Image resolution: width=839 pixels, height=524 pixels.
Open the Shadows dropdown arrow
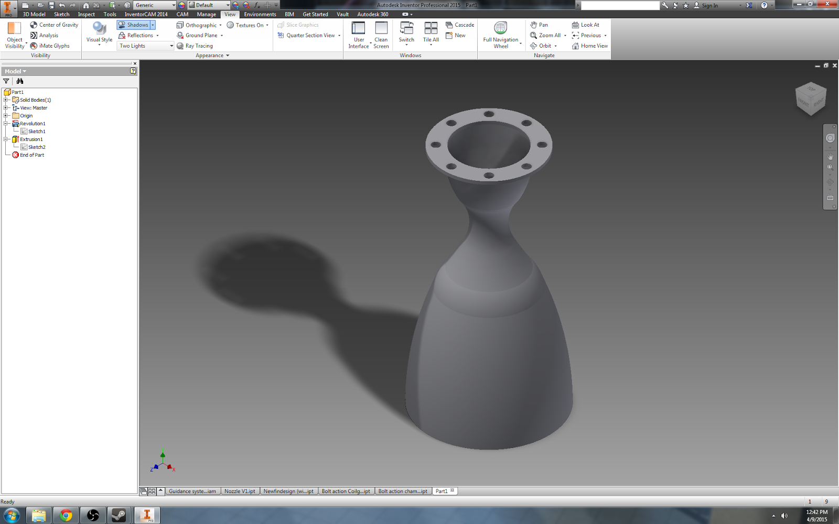[x=153, y=25]
